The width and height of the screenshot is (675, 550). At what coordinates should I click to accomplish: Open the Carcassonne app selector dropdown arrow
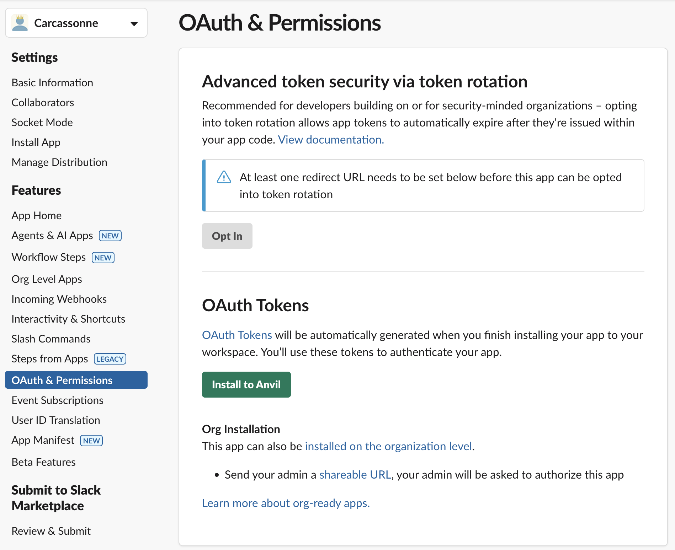click(x=134, y=24)
